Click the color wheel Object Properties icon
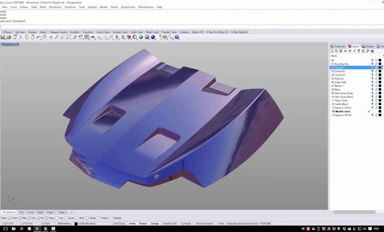384x232 pixels. click(135, 37)
